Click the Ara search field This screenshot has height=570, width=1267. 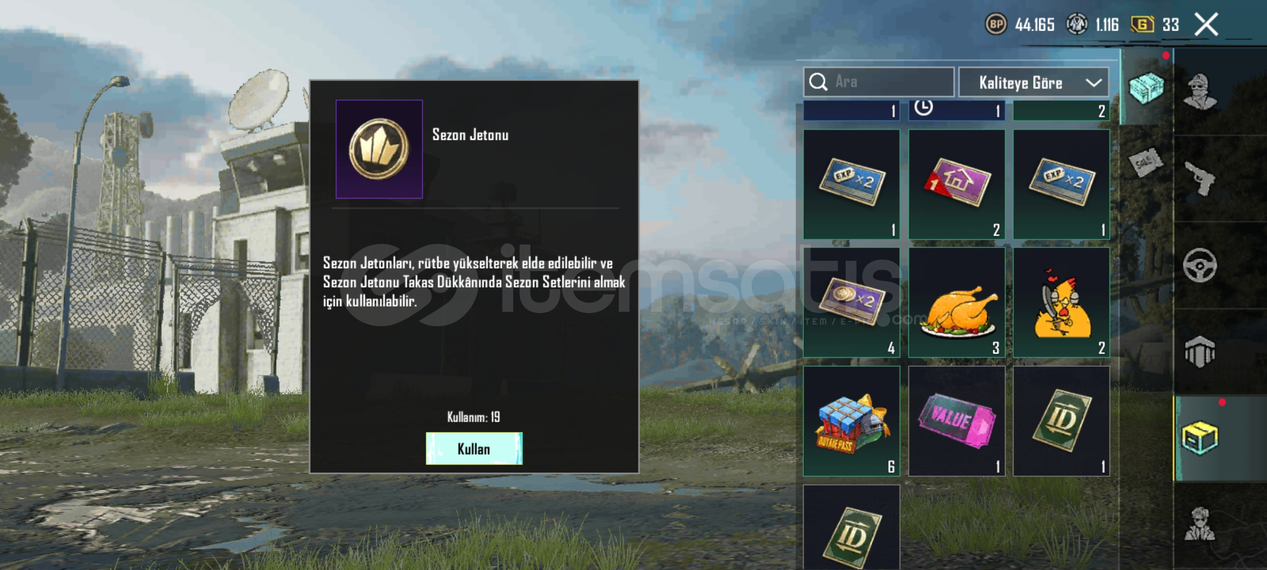tap(878, 82)
